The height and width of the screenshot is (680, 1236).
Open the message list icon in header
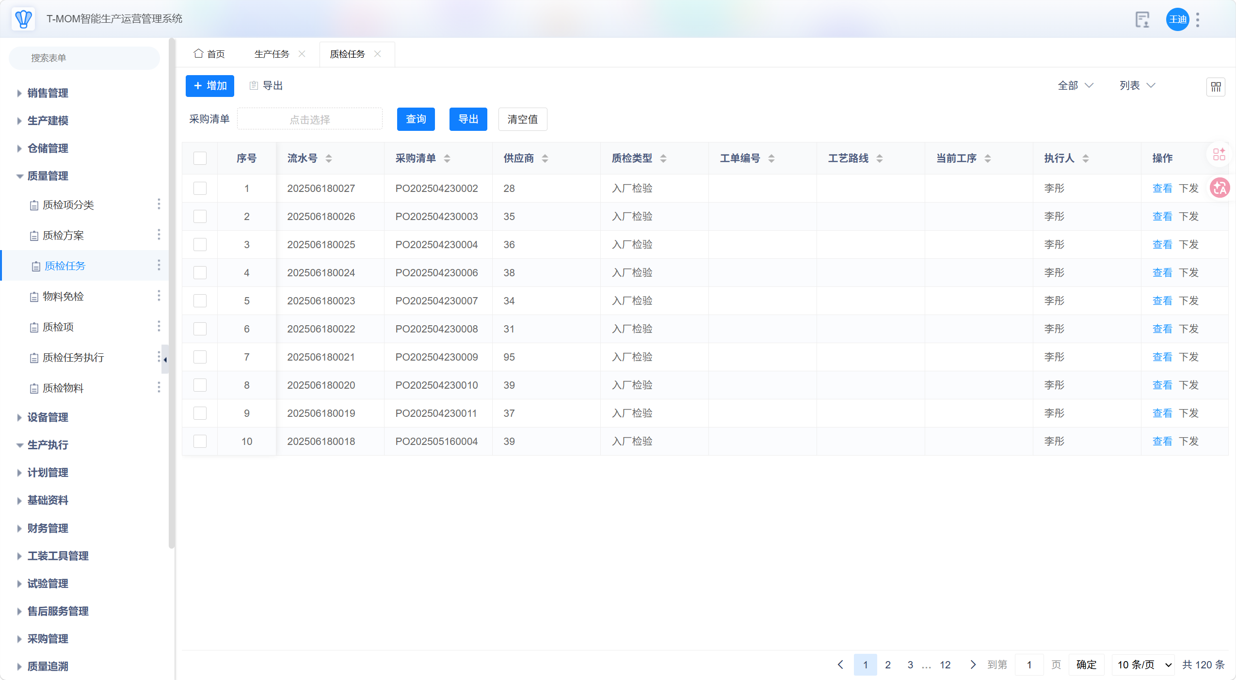point(1142,20)
